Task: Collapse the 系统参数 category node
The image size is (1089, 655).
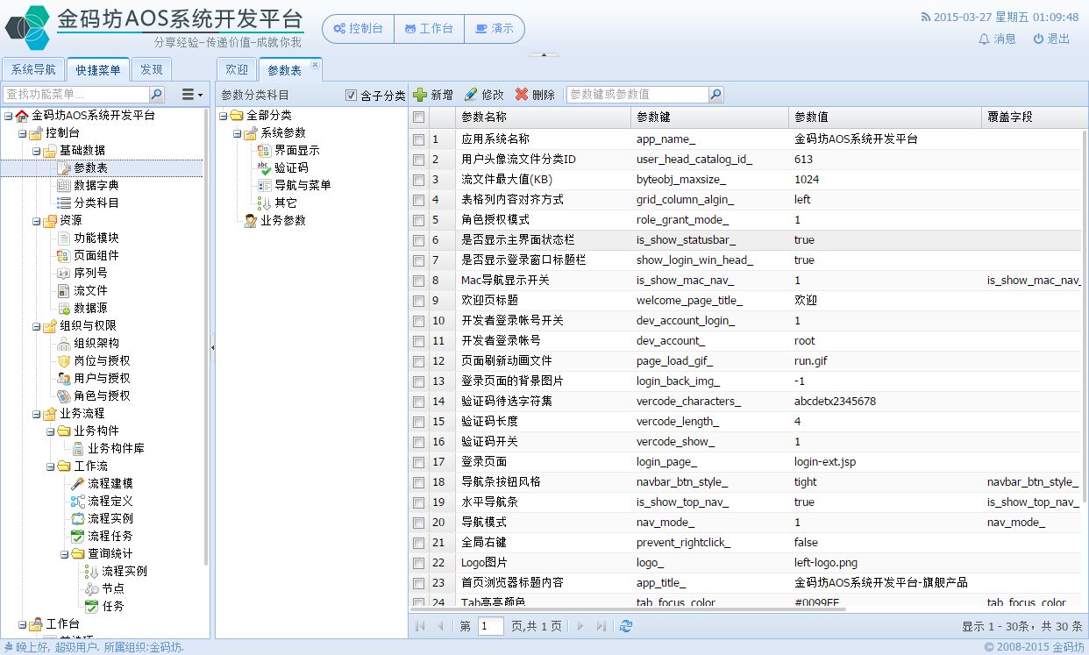Action: 238,133
